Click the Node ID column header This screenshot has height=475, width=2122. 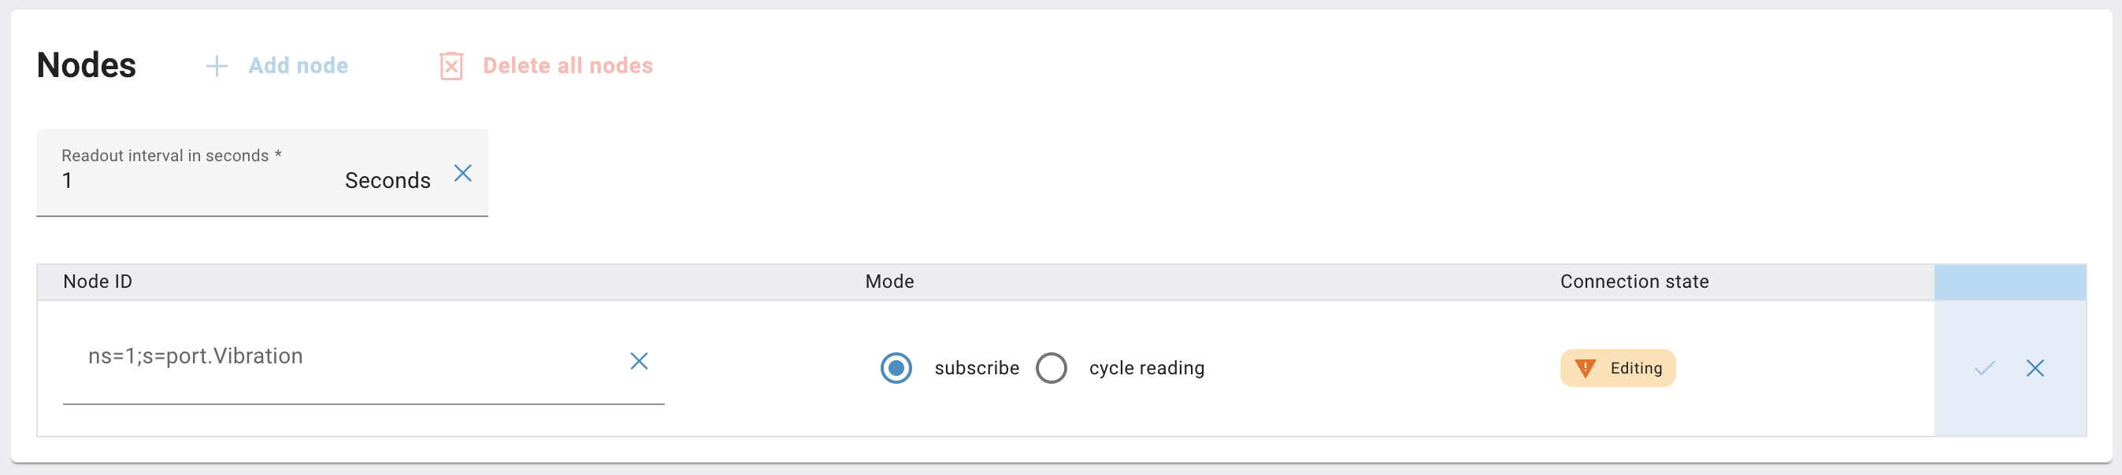click(97, 282)
